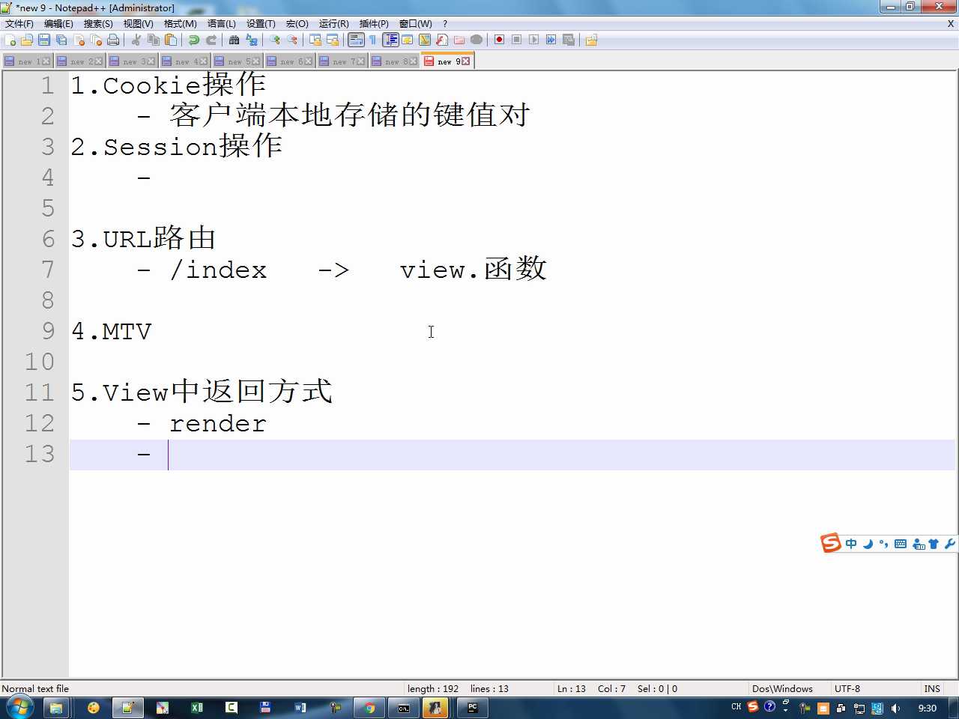Image resolution: width=959 pixels, height=719 pixels.
Task: Close the new 9 tab
Action: [x=465, y=61]
